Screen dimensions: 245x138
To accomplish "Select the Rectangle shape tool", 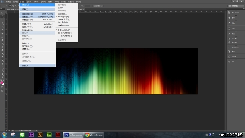I will click(x=3, y=71).
